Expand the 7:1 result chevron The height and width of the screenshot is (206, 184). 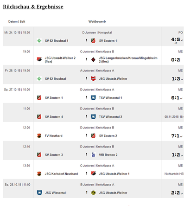click(181, 136)
